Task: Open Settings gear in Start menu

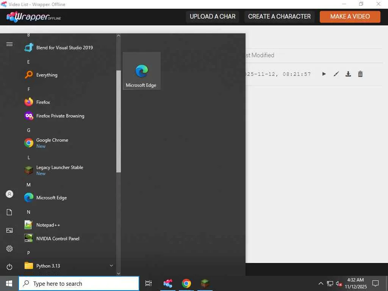Action: coord(9,249)
